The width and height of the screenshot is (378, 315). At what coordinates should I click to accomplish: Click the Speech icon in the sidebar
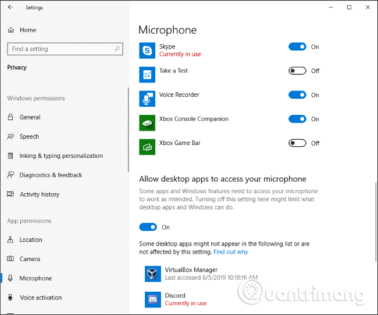[10, 136]
